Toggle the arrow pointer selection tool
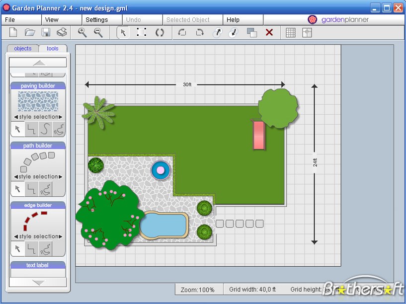 tap(123, 33)
